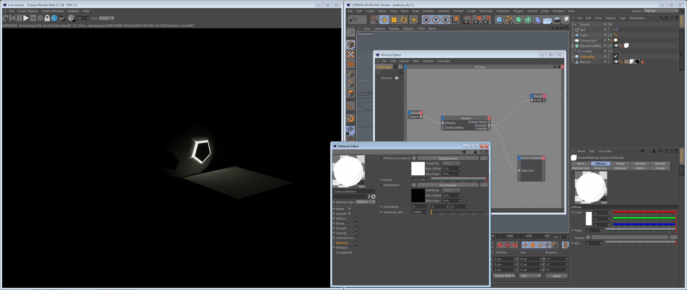The image size is (687, 290).
Task: Open the Material Type Diffuse dropdown
Action: click(366, 202)
